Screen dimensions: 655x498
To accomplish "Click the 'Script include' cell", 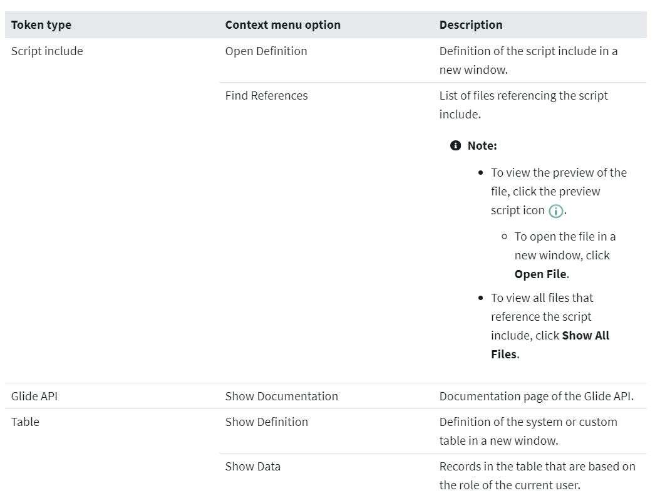I will (47, 51).
